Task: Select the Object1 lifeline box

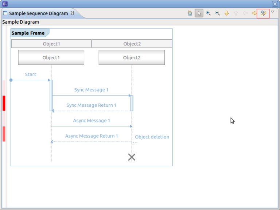Action: 51,57
